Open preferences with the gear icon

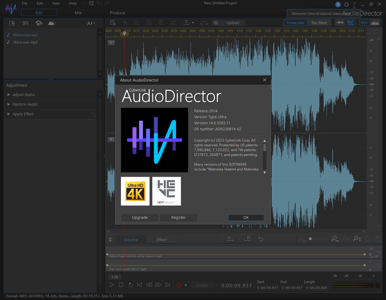[x=346, y=4]
